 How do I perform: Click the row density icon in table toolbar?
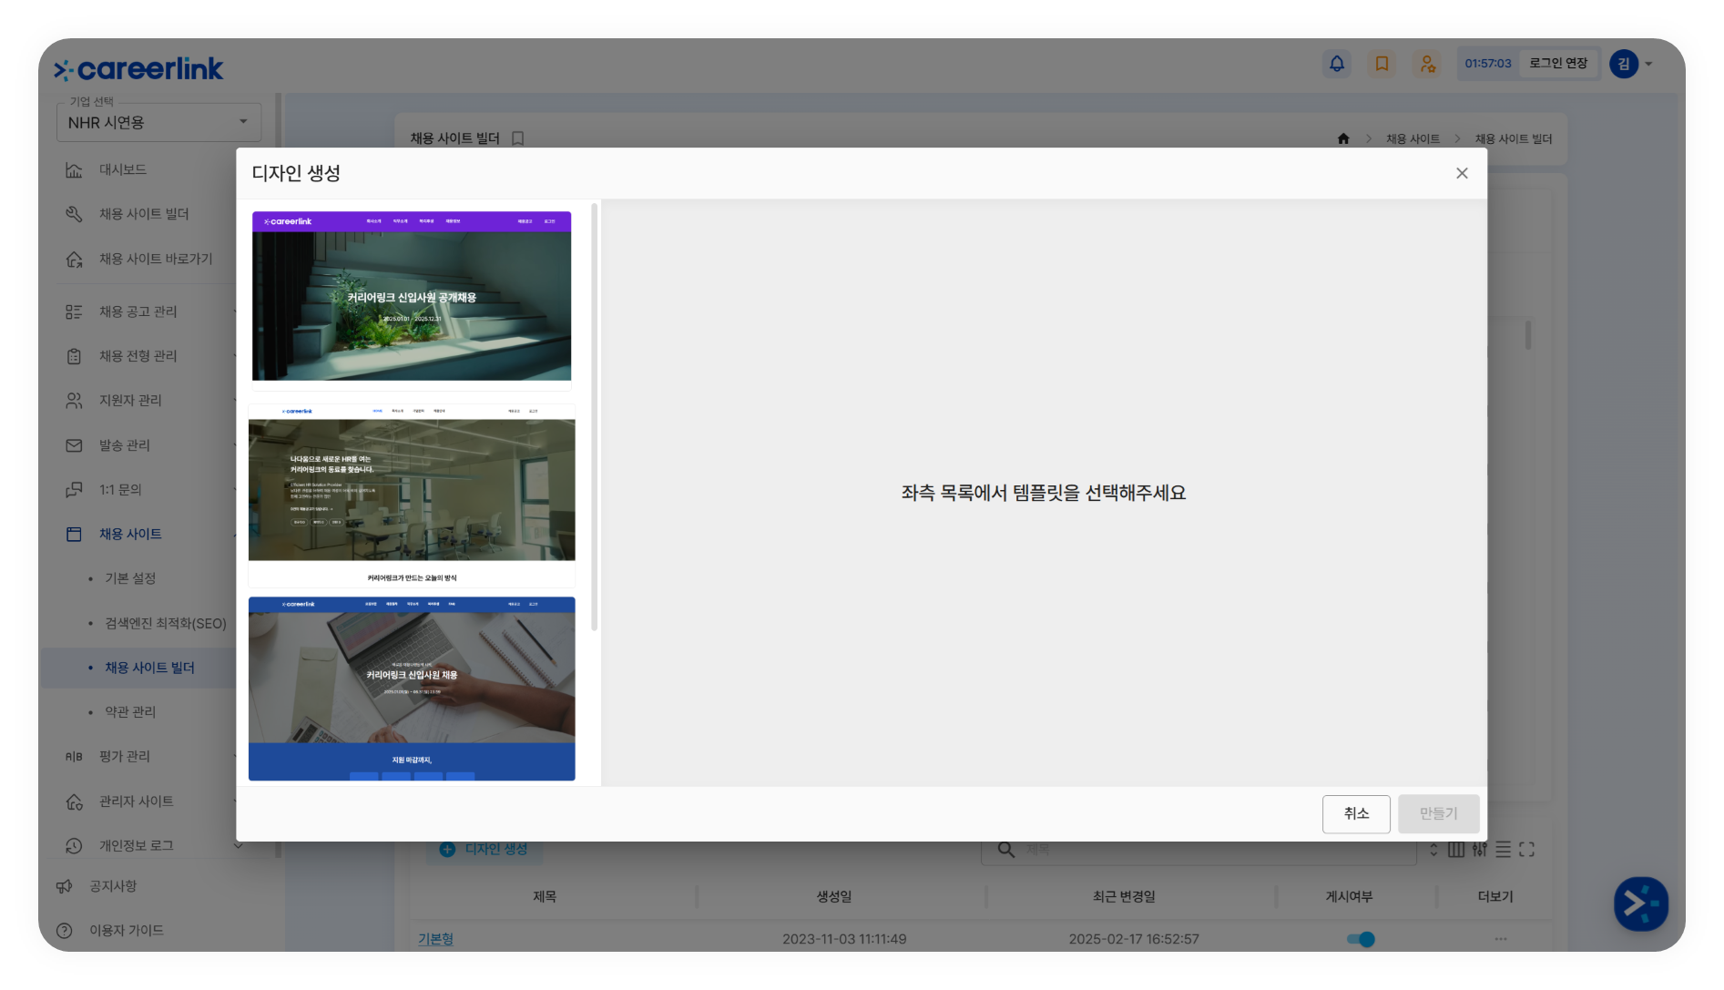click(1503, 850)
